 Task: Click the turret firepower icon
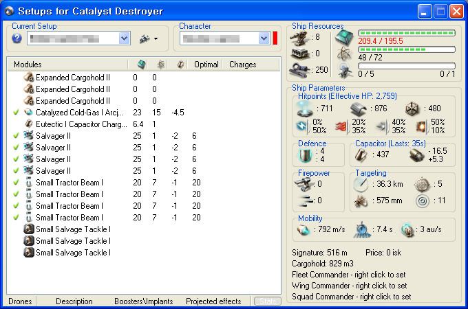[304, 184]
